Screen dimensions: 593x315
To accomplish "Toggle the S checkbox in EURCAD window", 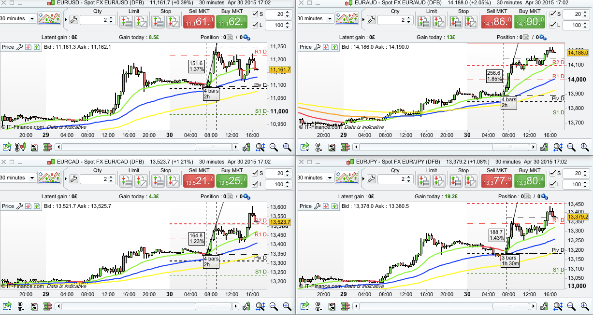I will coord(256,173).
